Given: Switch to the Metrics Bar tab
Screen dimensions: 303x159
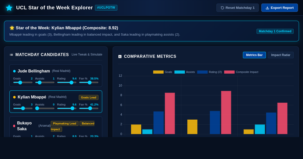Looking at the screenshot, I should coord(254,55).
